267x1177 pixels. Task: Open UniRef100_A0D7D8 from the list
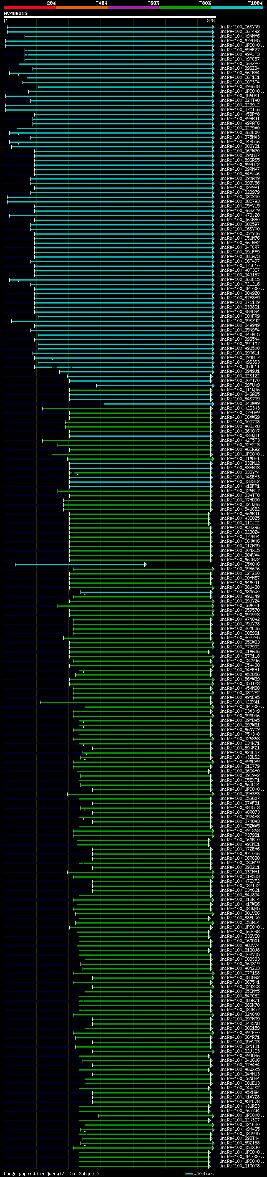pyautogui.click(x=239, y=422)
